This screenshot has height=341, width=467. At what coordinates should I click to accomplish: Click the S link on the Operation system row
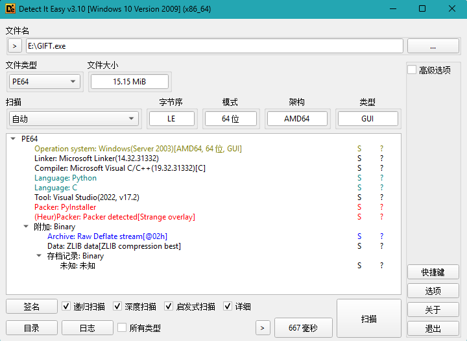tap(359, 149)
